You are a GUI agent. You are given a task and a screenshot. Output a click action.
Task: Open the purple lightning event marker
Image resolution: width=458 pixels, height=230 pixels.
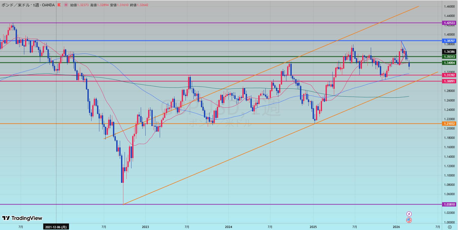coord(409,214)
